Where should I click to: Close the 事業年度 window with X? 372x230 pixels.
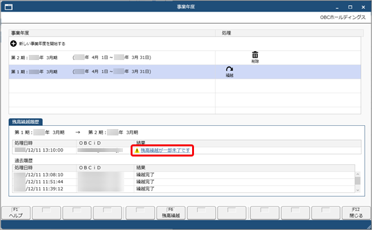pos(363,7)
